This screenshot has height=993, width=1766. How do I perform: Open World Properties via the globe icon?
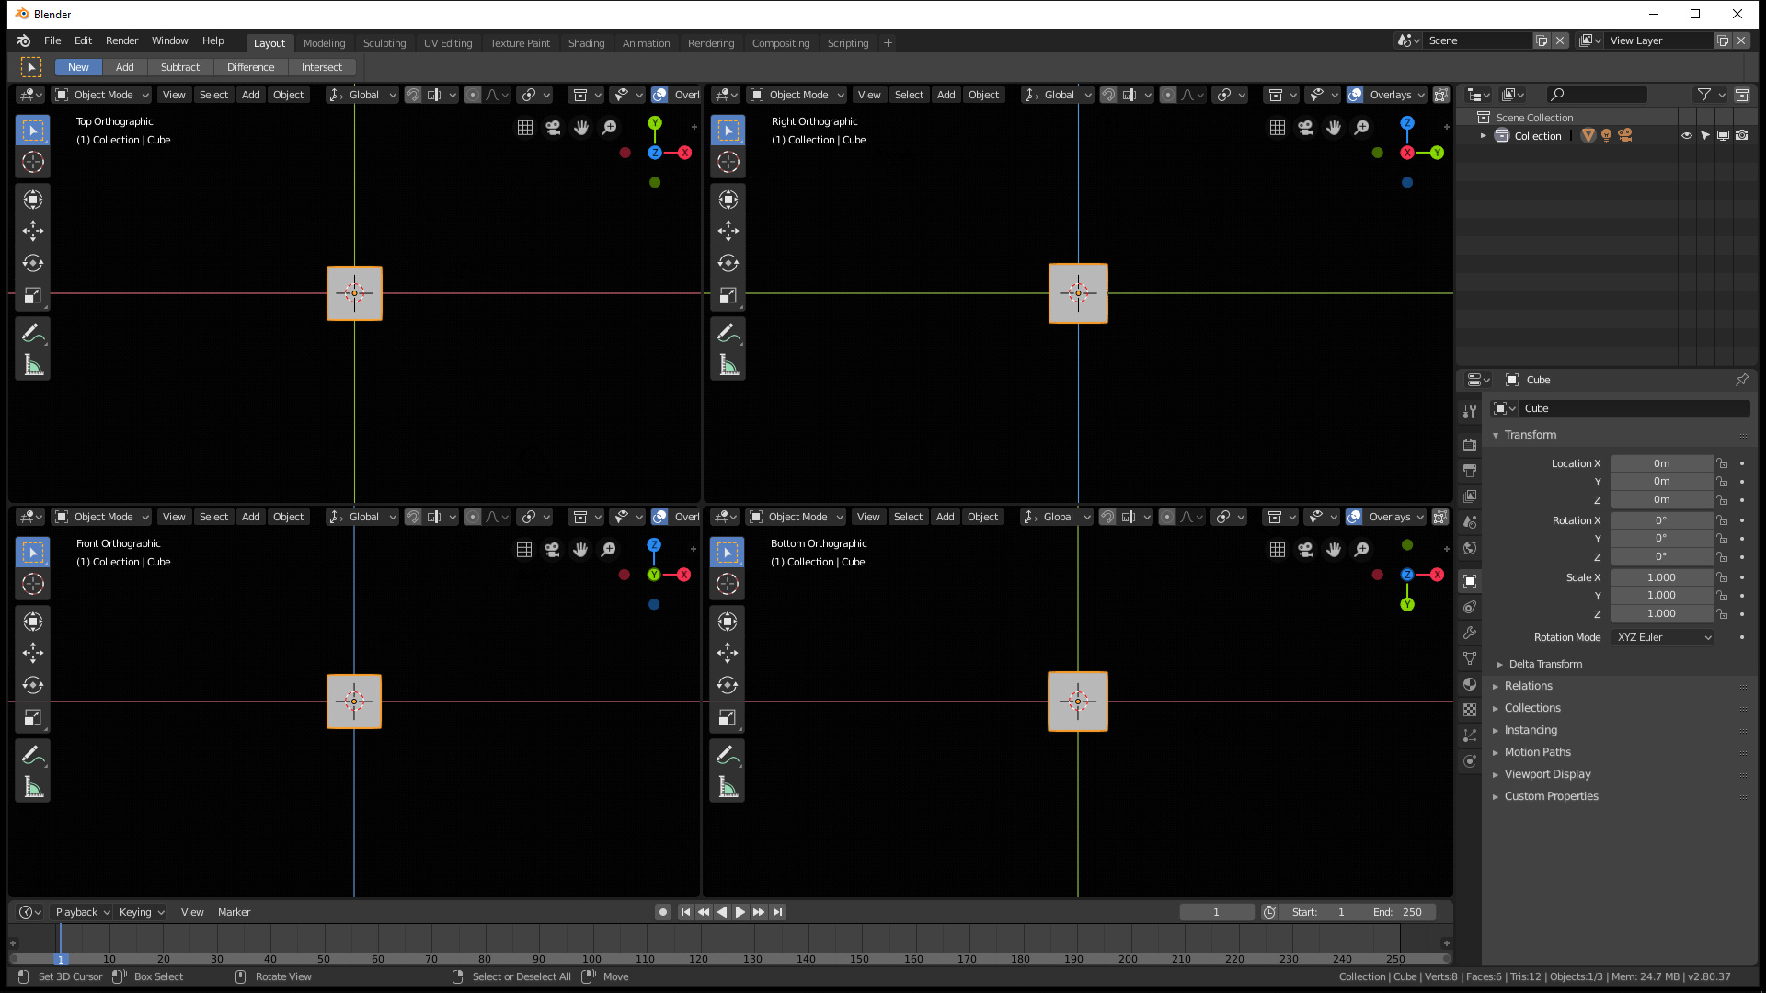point(1469,548)
